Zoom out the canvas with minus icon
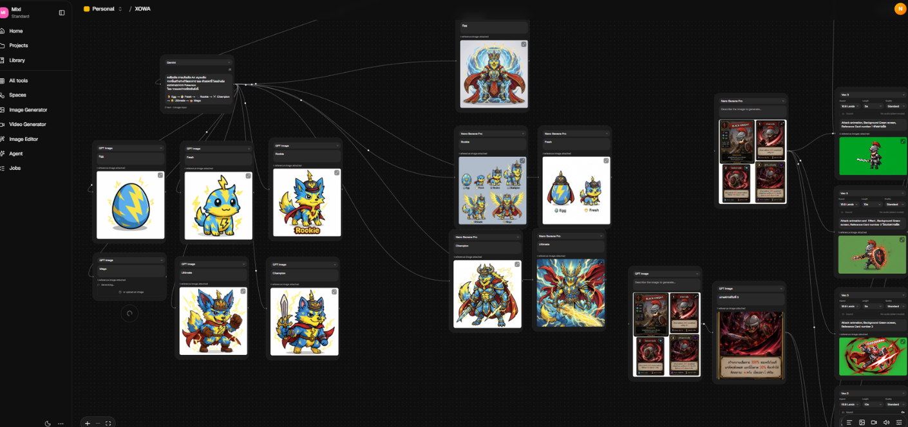Screen dimensions: 908x427 [98, 423]
